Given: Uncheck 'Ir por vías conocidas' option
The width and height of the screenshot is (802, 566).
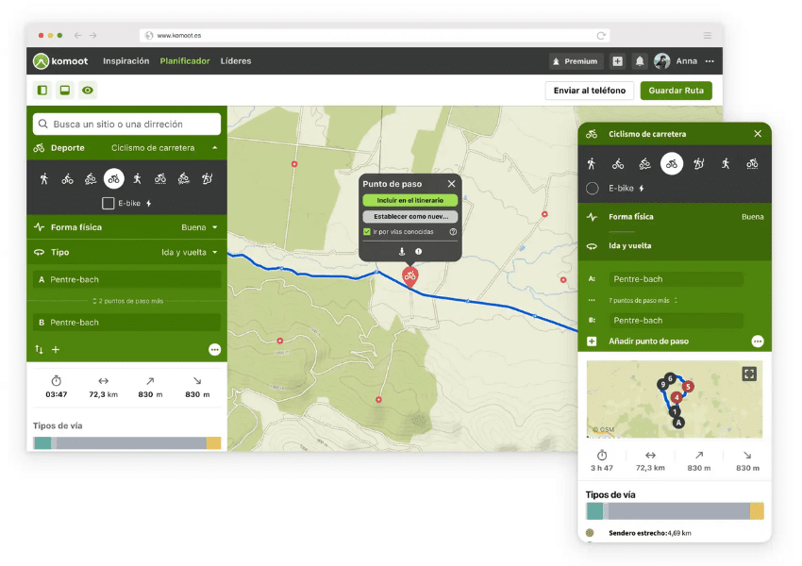Looking at the screenshot, I should tap(367, 231).
